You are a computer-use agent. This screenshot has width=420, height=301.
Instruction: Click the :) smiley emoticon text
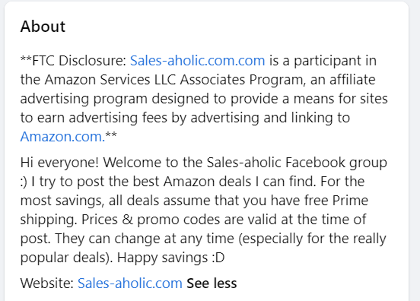click(x=24, y=182)
